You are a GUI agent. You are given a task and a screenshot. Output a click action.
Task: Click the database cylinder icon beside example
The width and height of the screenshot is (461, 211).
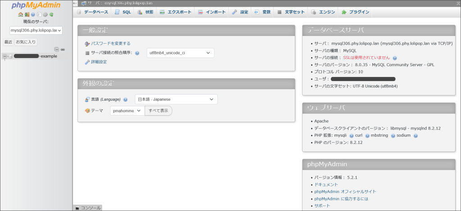pyautogui.click(x=10, y=56)
